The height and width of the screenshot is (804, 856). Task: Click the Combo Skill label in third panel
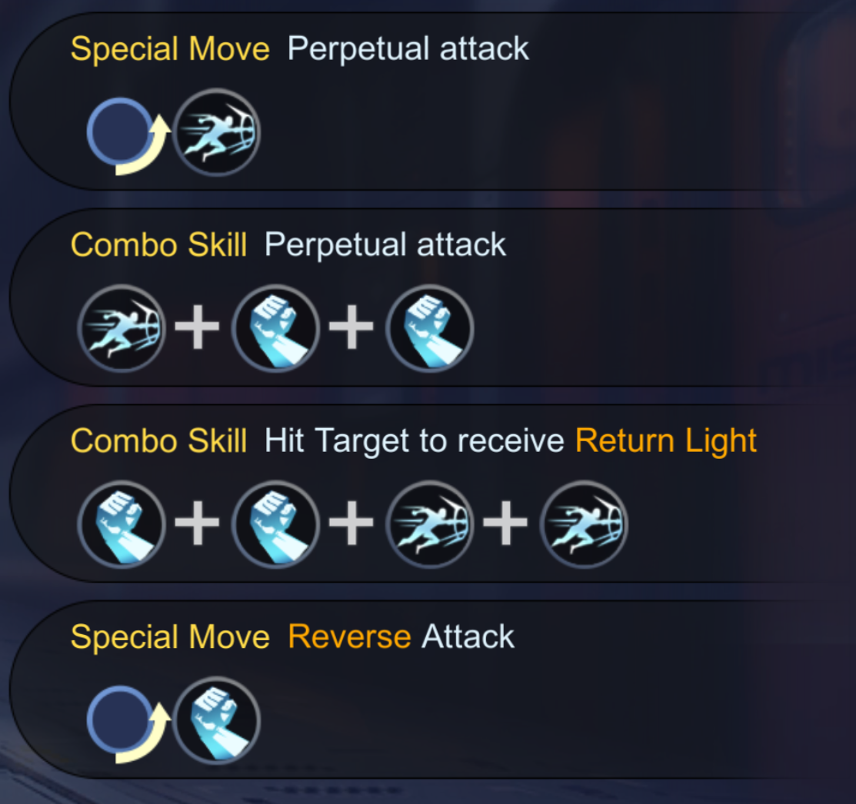click(159, 440)
